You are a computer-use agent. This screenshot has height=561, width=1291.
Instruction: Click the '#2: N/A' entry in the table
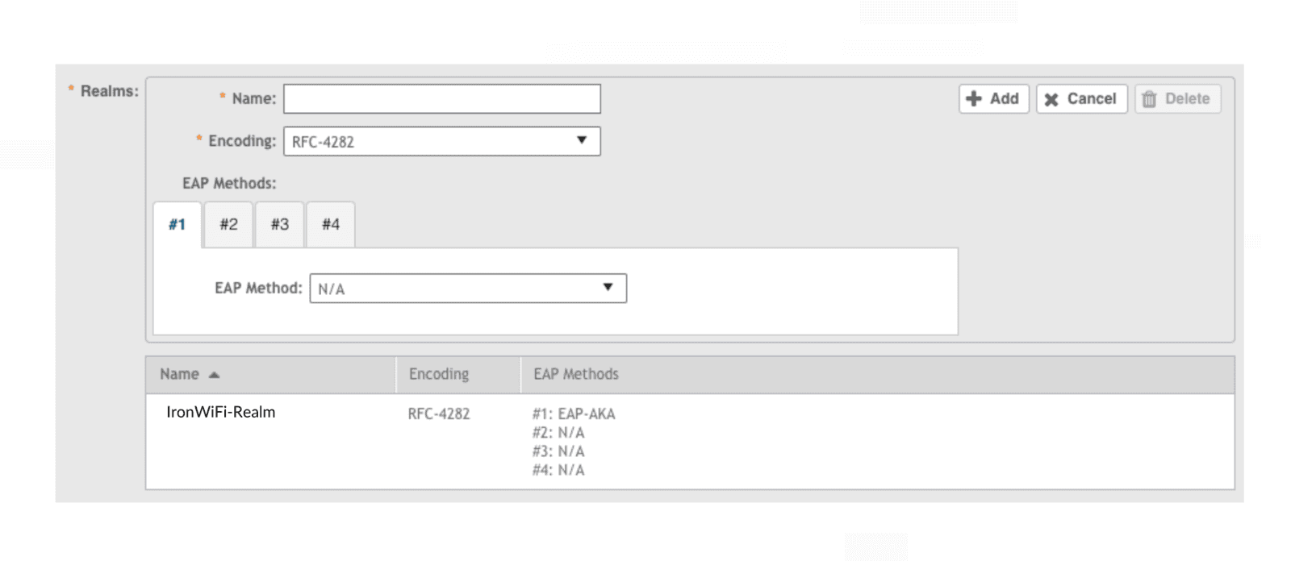tap(558, 433)
